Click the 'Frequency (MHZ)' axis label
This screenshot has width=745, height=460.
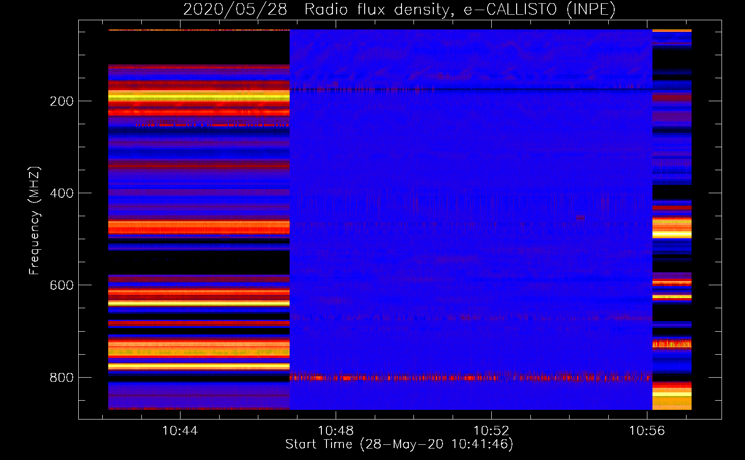coord(35,220)
